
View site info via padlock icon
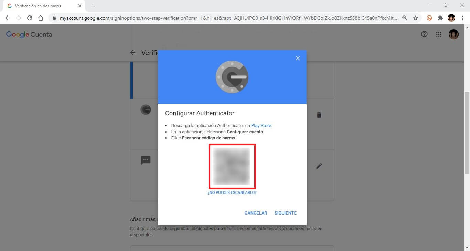click(54, 18)
